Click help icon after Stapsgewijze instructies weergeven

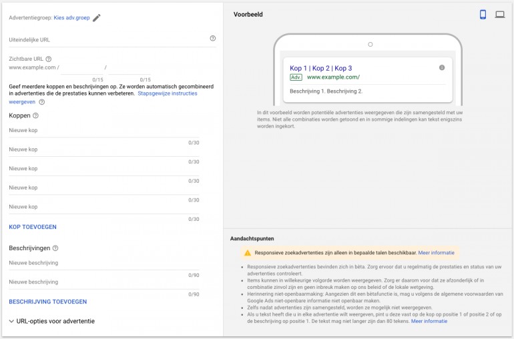41,102
